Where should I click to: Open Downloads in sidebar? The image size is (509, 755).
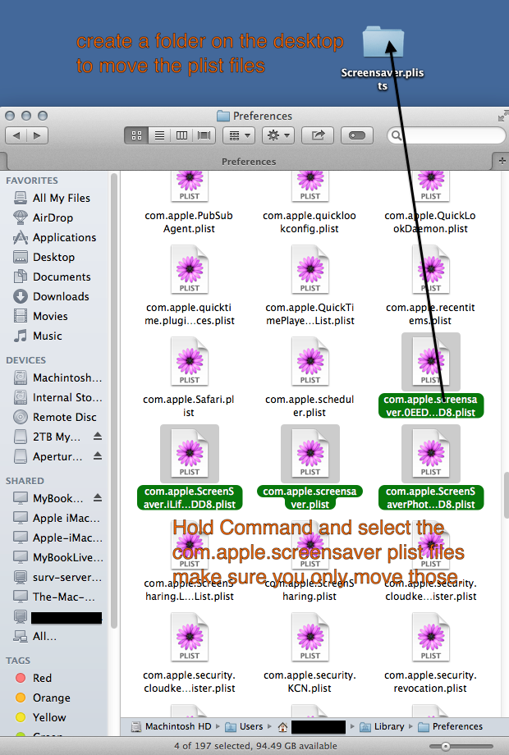pos(51,296)
